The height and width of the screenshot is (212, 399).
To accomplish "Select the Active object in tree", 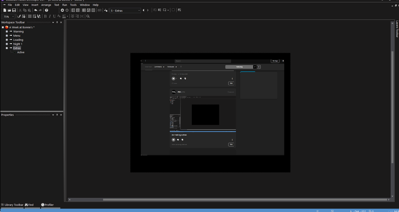I will (21, 52).
